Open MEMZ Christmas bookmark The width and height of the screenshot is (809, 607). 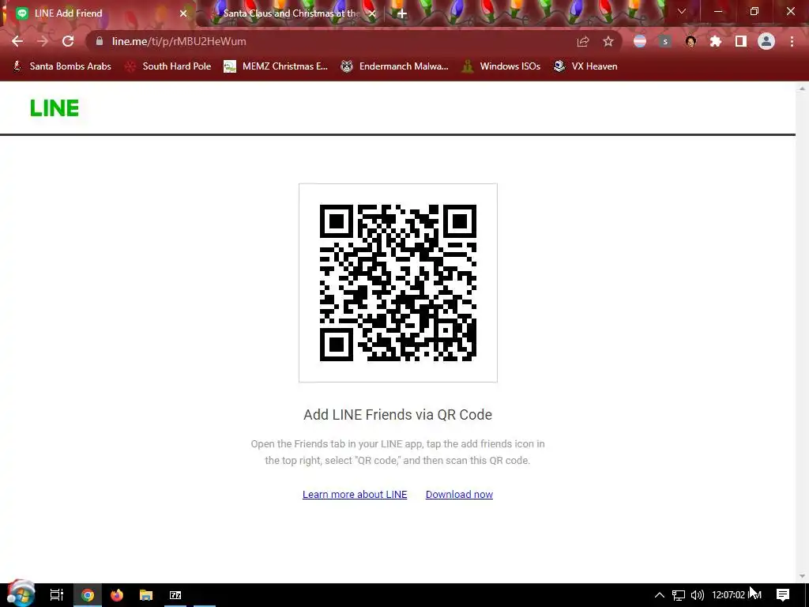click(276, 66)
